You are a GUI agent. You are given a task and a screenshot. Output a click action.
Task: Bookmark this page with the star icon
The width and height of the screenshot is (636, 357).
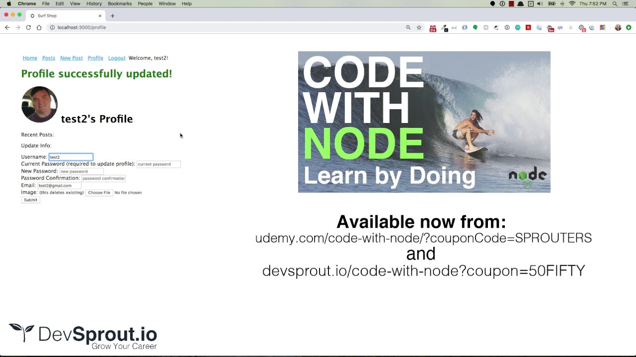(x=419, y=27)
